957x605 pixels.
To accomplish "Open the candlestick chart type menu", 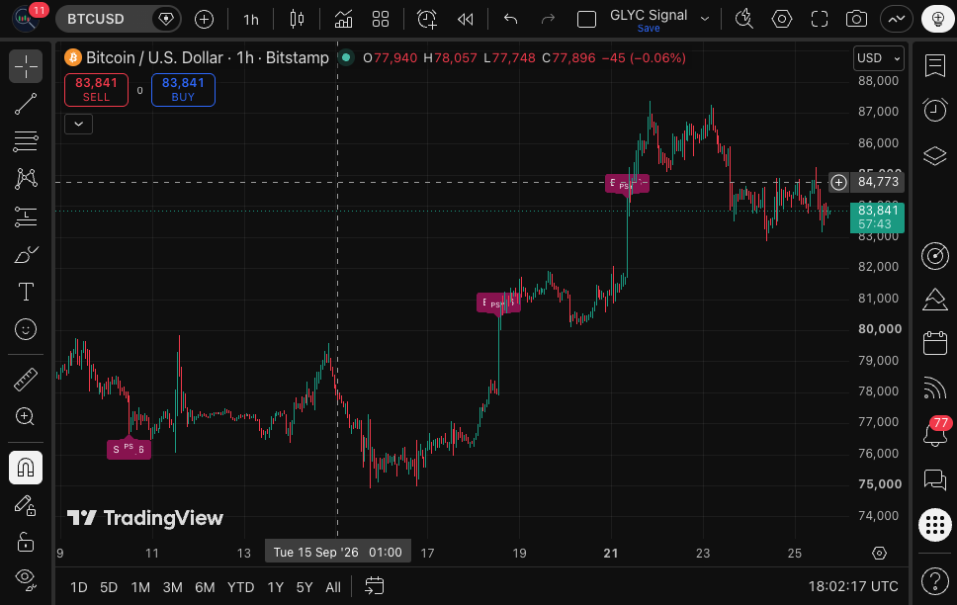I will click(297, 20).
